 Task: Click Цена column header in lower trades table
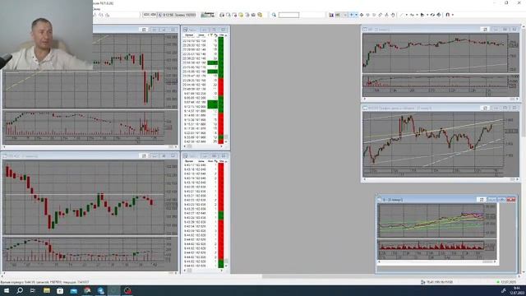pos(201,161)
